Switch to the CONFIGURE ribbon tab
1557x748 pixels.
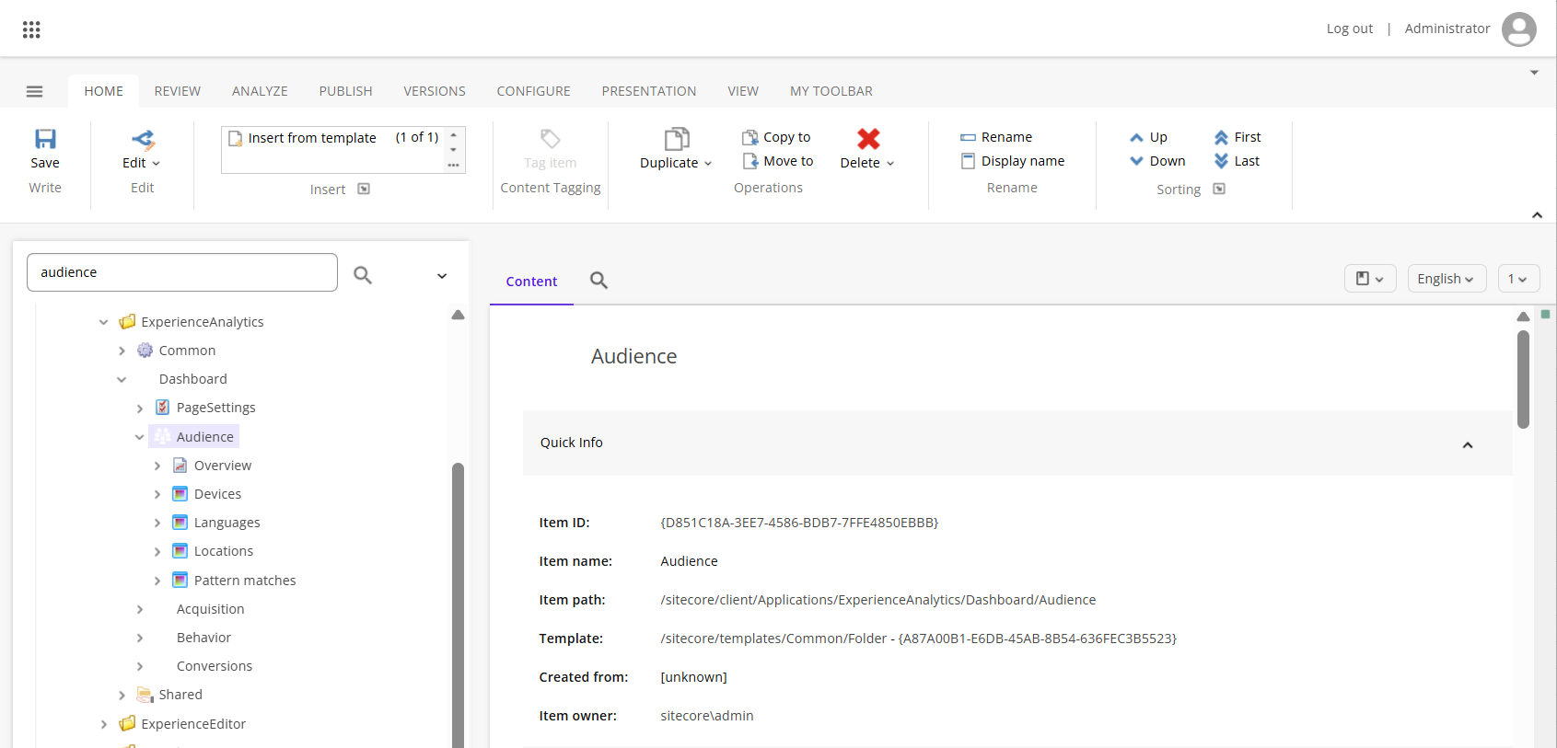[534, 91]
